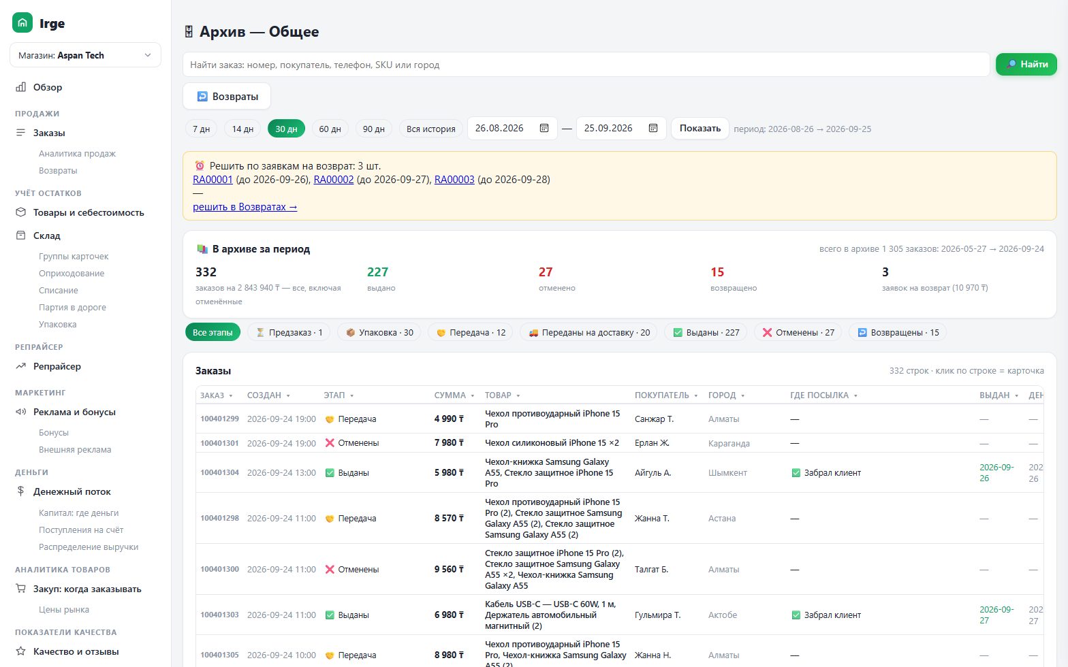Click the Irge green logo icon

[x=22, y=22]
